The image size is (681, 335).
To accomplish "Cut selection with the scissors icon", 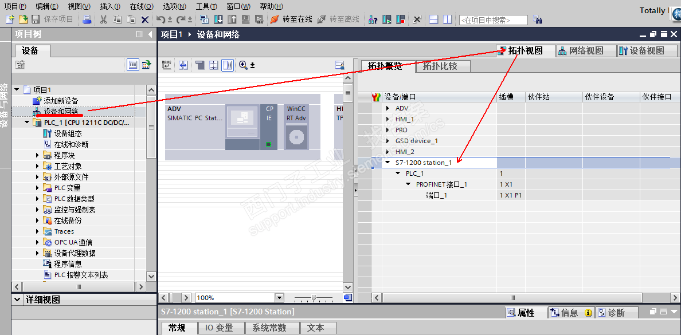I will coord(103,19).
